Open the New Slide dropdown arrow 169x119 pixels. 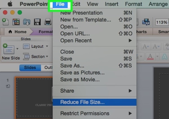coord(17,49)
